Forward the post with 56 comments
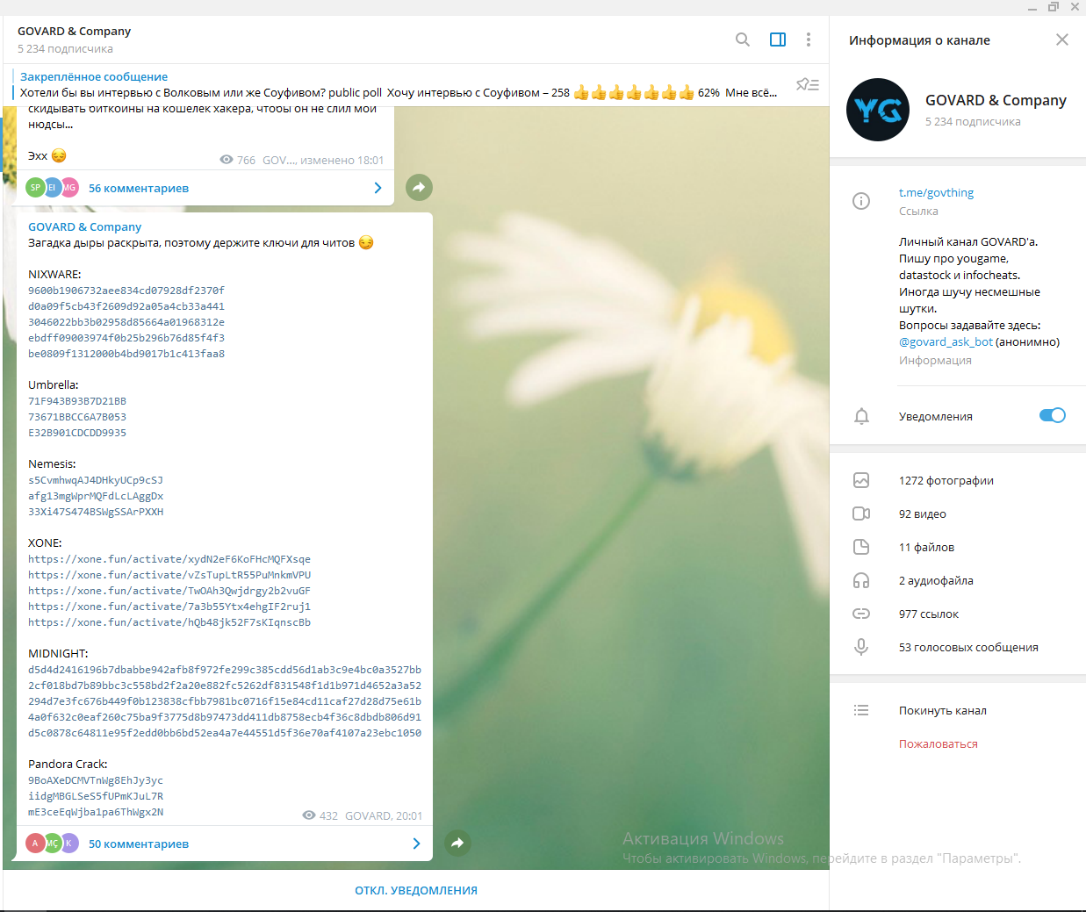Image resolution: width=1086 pixels, height=912 pixels. coord(419,187)
